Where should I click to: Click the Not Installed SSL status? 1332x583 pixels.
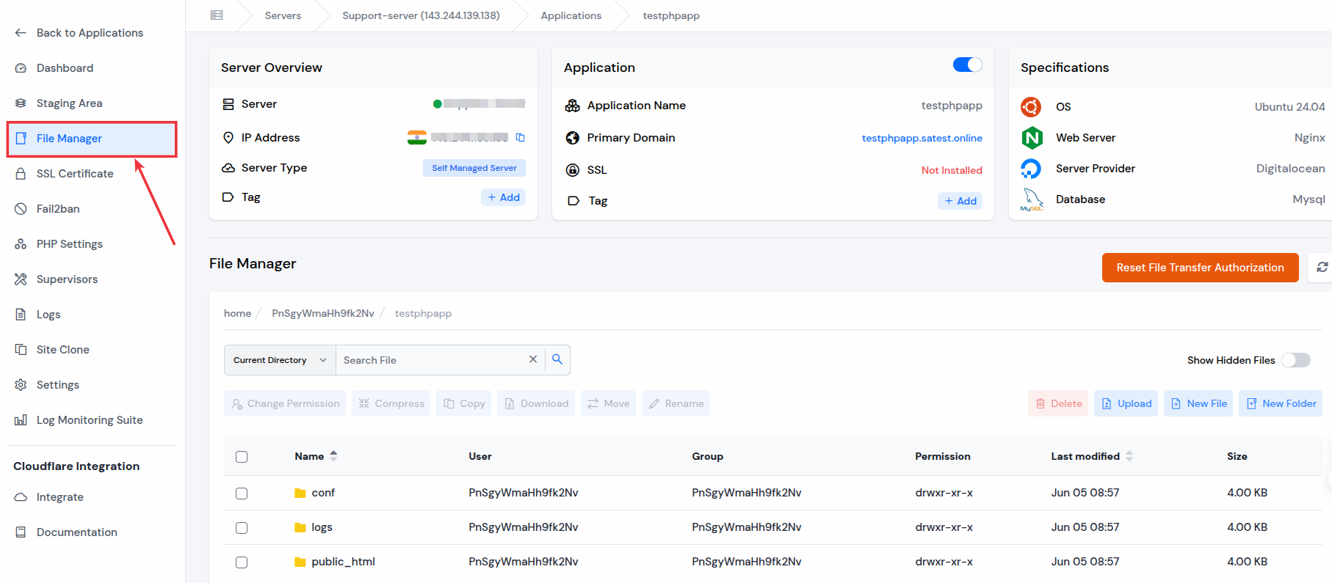coord(952,170)
